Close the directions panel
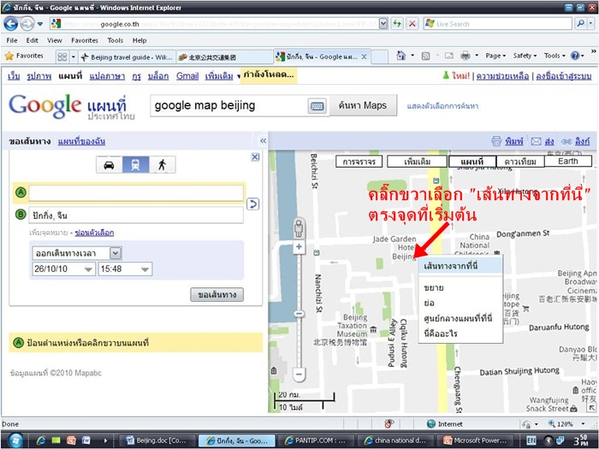Screen dimensions: 599x449 [255, 157]
